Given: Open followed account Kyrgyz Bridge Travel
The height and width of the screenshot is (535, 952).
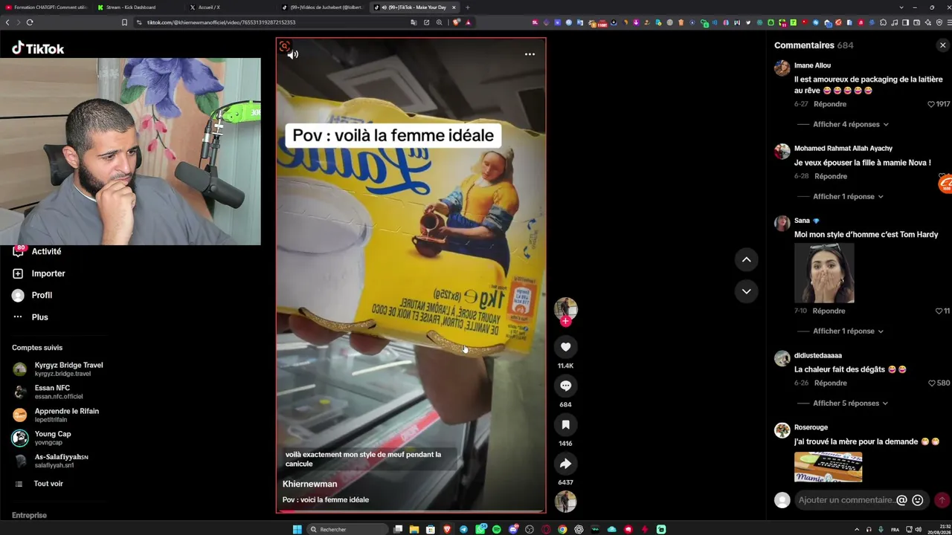Looking at the screenshot, I should 58,369.
